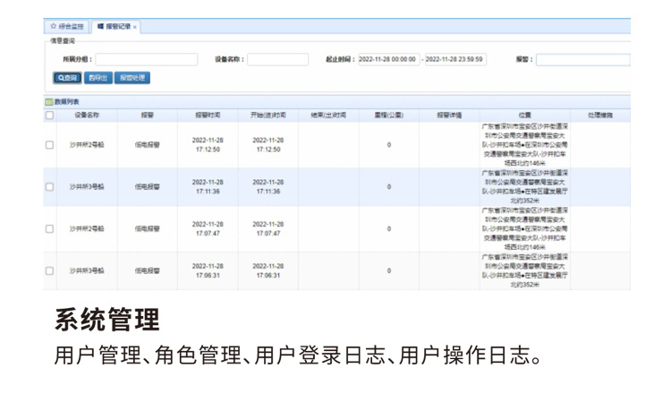
Task: Toggle the select-all checkbox in table header
Action: pos(49,116)
